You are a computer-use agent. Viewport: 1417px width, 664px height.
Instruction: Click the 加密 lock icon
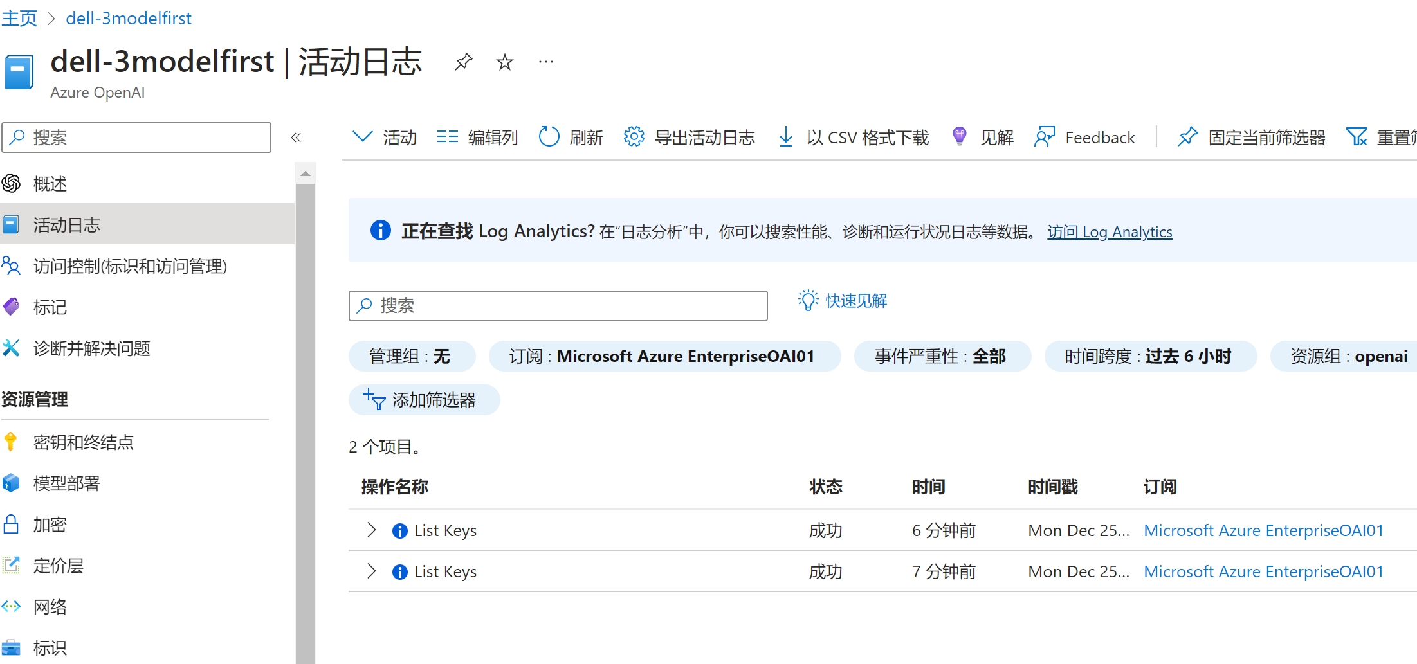tap(11, 524)
